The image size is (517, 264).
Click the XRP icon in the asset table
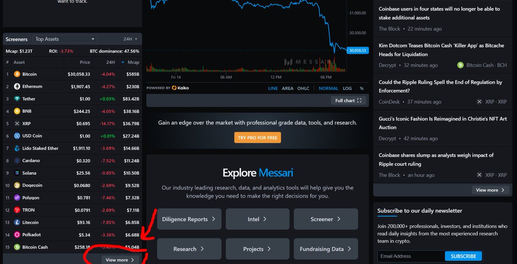point(17,123)
